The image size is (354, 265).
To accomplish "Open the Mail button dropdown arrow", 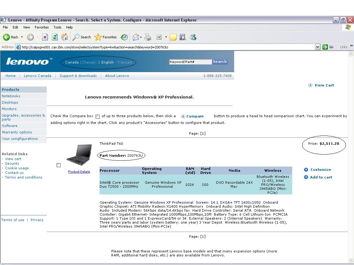I will point(141,37).
